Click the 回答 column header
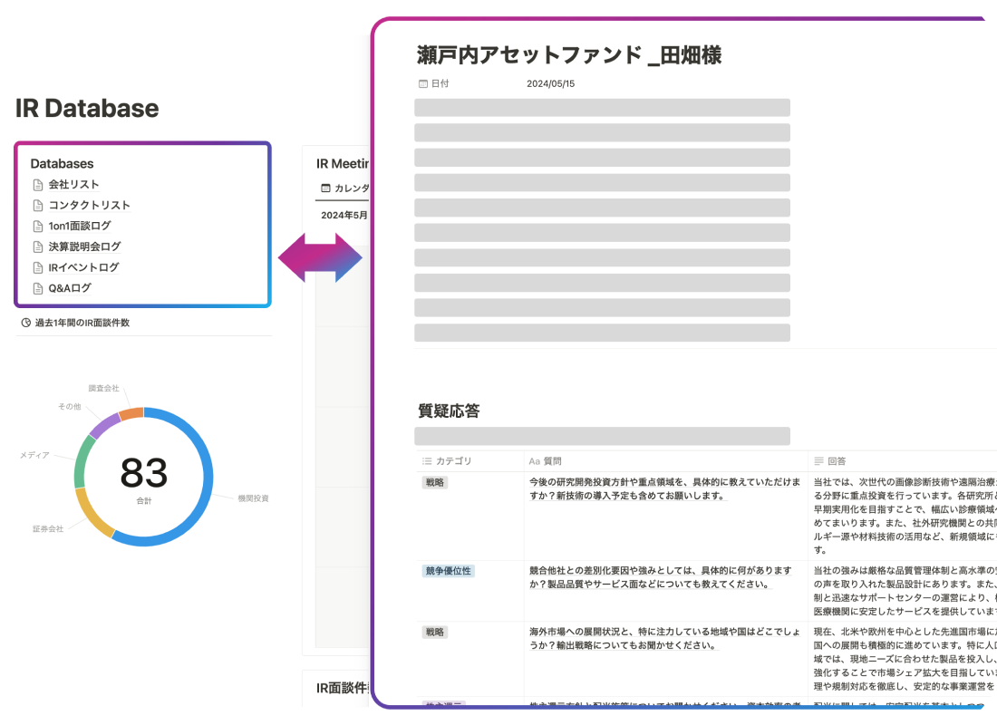Image resolution: width=997 pixels, height=725 pixels. coord(836,461)
